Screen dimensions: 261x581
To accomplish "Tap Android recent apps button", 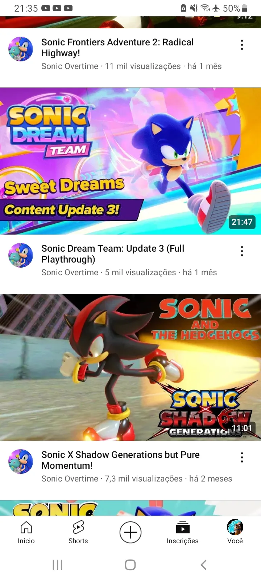I will click(57, 565).
